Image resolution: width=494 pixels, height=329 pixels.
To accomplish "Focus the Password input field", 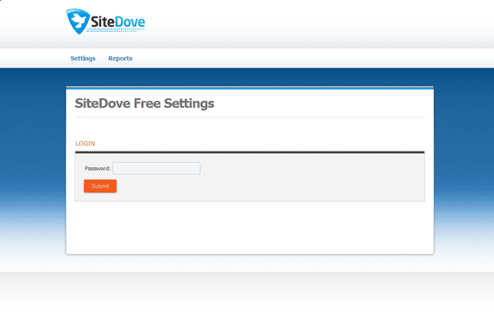I will [x=156, y=168].
